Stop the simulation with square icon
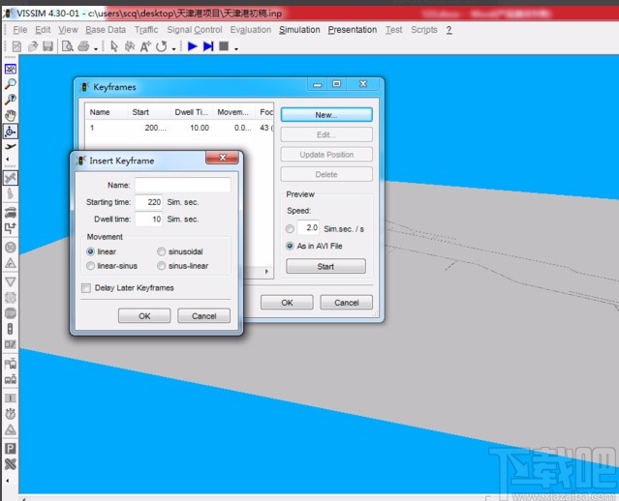This screenshot has width=619, height=501. (x=224, y=46)
